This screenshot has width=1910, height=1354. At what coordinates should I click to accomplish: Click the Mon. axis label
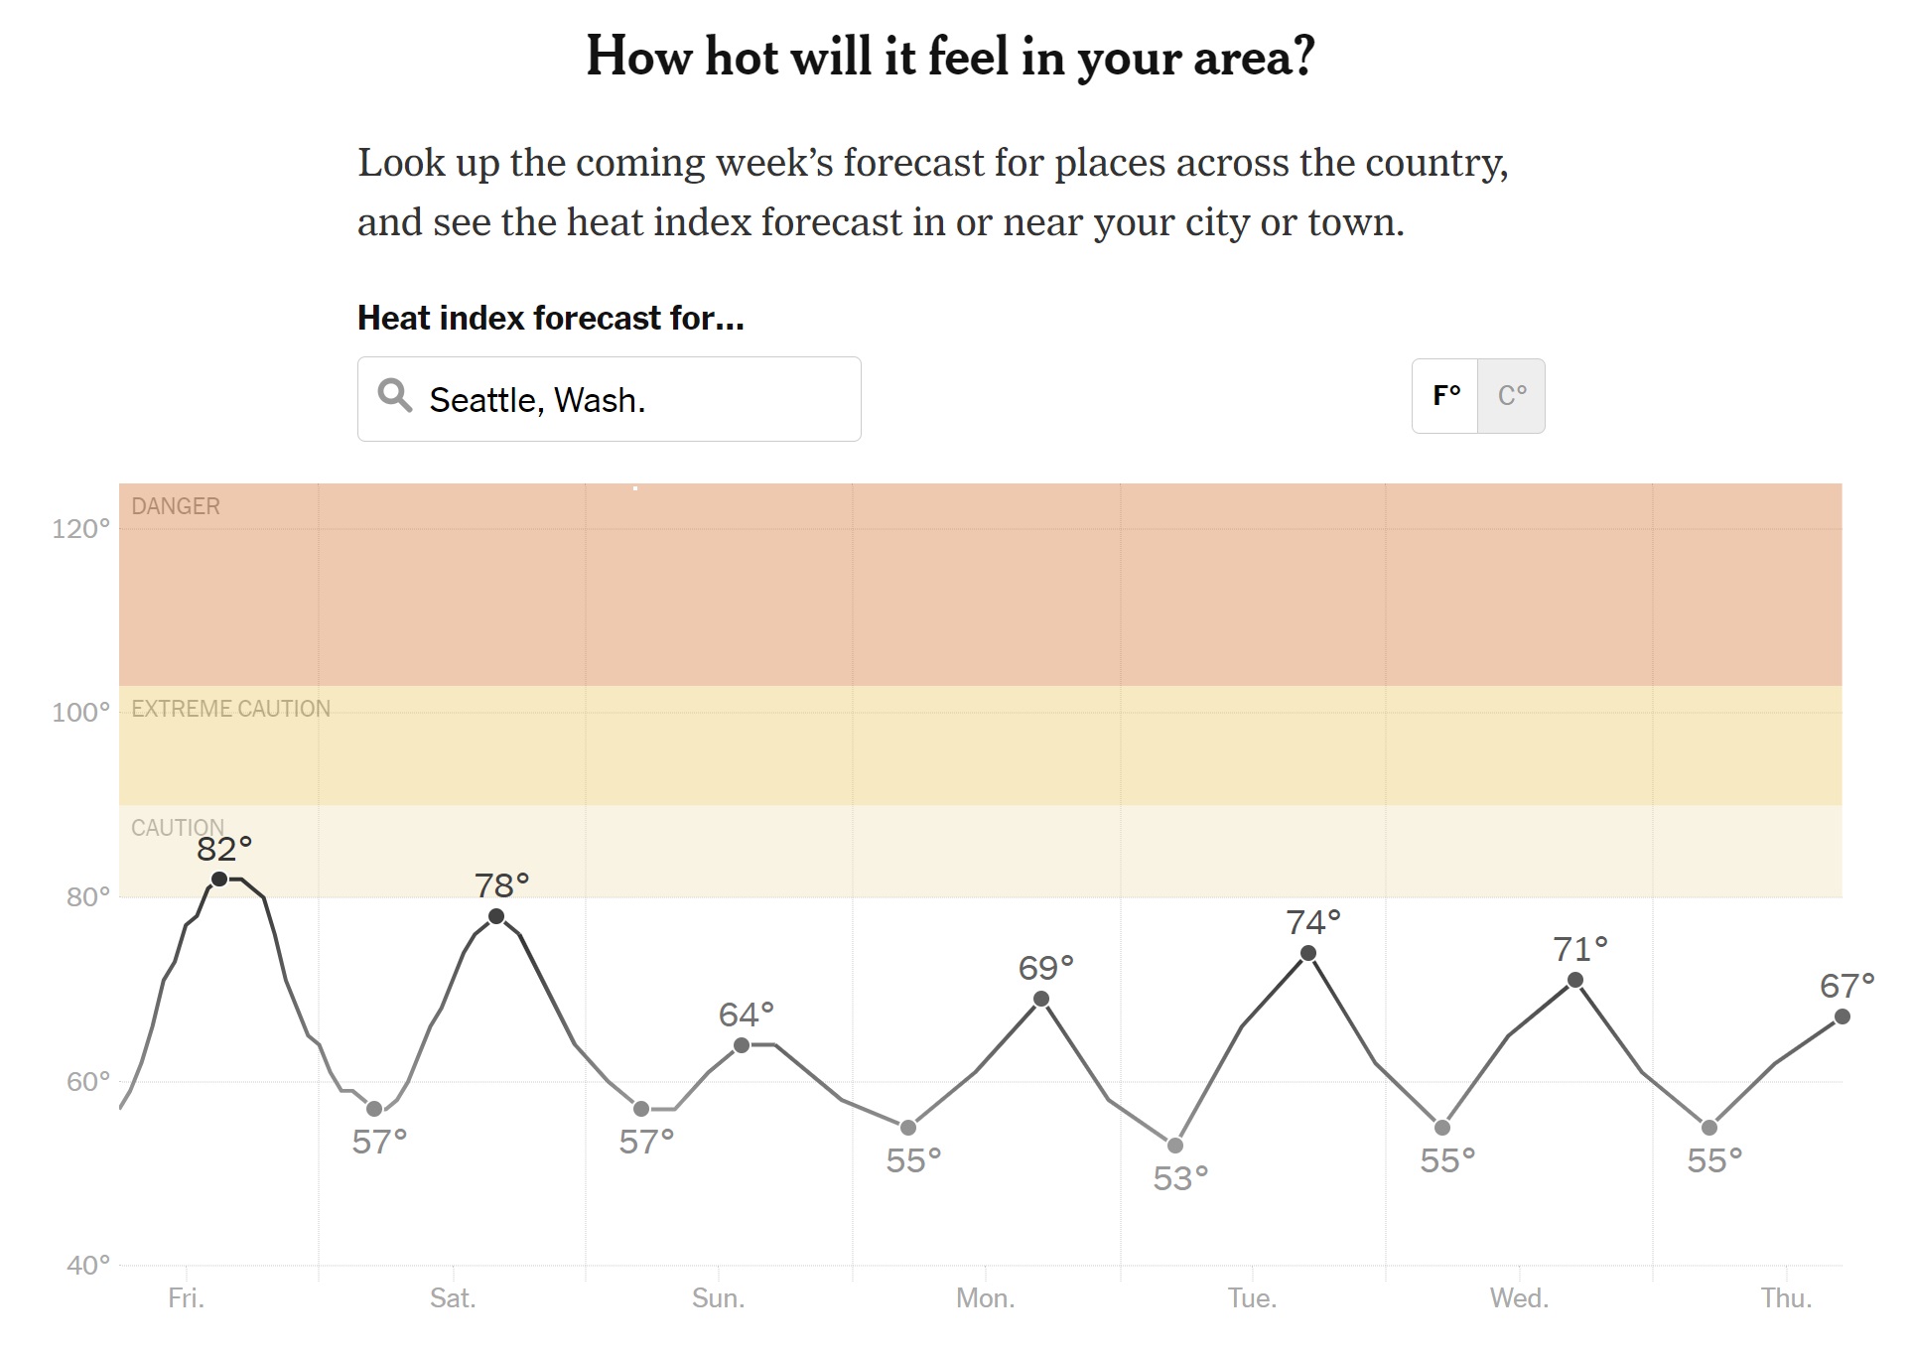(985, 1298)
